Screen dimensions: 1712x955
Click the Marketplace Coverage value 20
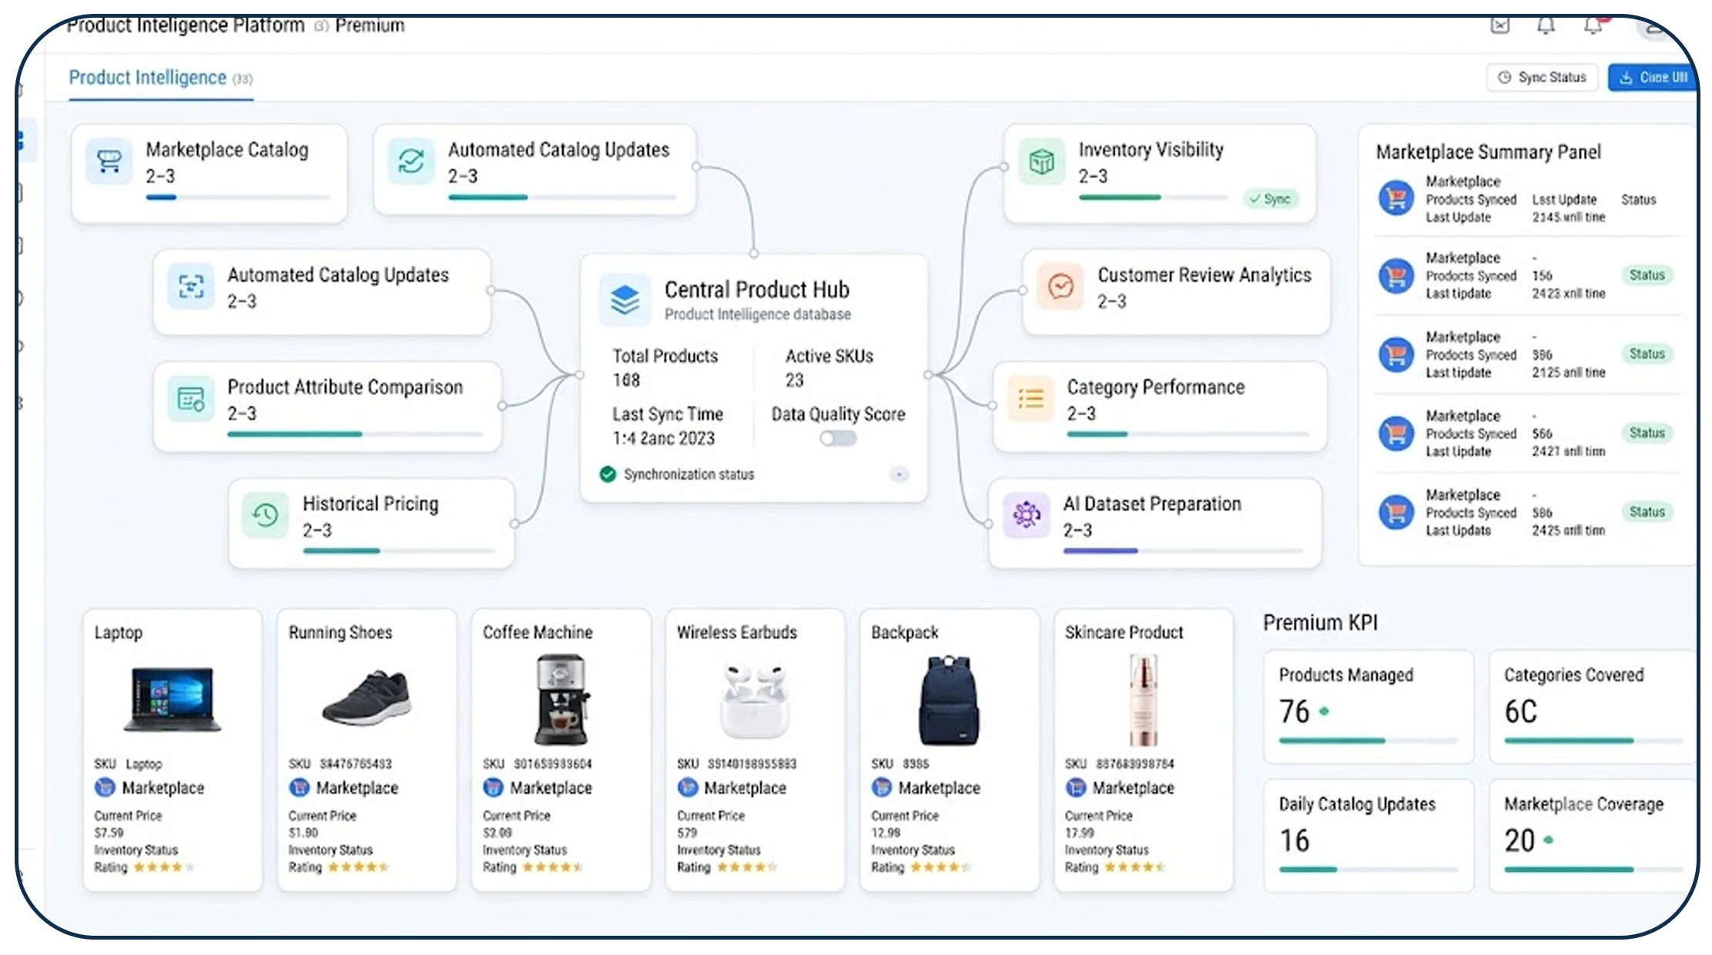pyautogui.click(x=1520, y=840)
